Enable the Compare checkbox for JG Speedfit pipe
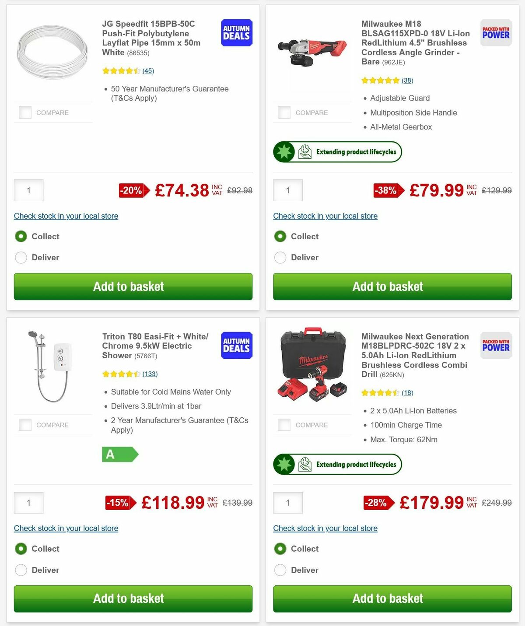The width and height of the screenshot is (525, 626). click(x=25, y=112)
